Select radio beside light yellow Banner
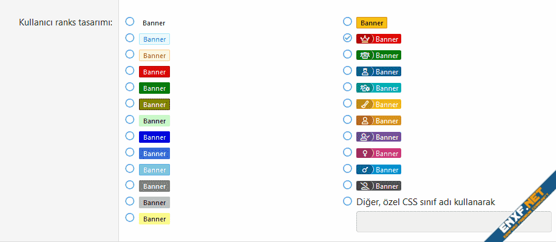 coord(130,217)
